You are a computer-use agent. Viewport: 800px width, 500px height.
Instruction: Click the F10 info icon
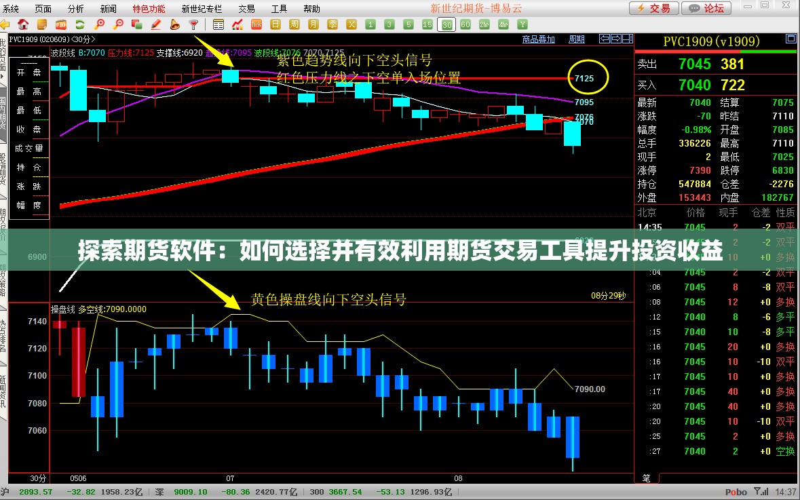pos(60,24)
